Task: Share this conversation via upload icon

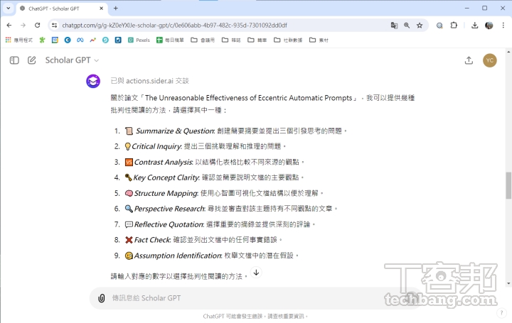Action: [x=469, y=60]
